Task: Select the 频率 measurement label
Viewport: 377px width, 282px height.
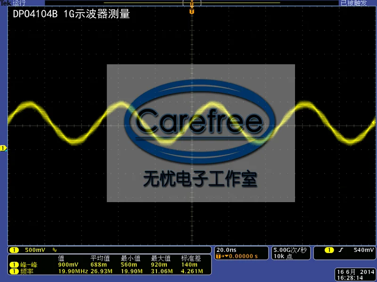Action: tap(27, 271)
